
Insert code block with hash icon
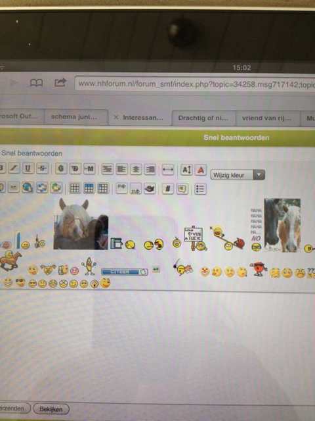pos(168,189)
